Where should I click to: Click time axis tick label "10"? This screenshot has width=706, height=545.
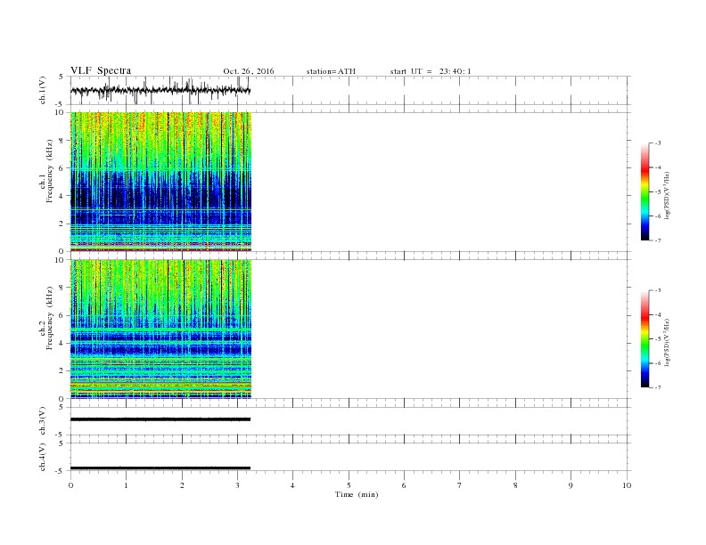(x=628, y=485)
